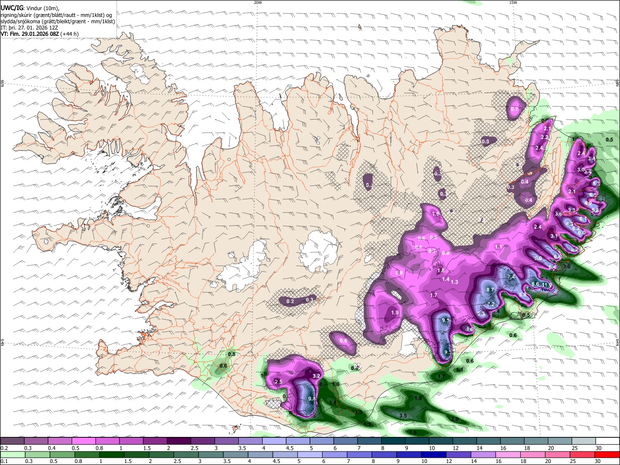Choose the royal blue 8–9 rain-scale swatch
Image resolution: width=620 pixels, height=465 pixels.
[385, 455]
